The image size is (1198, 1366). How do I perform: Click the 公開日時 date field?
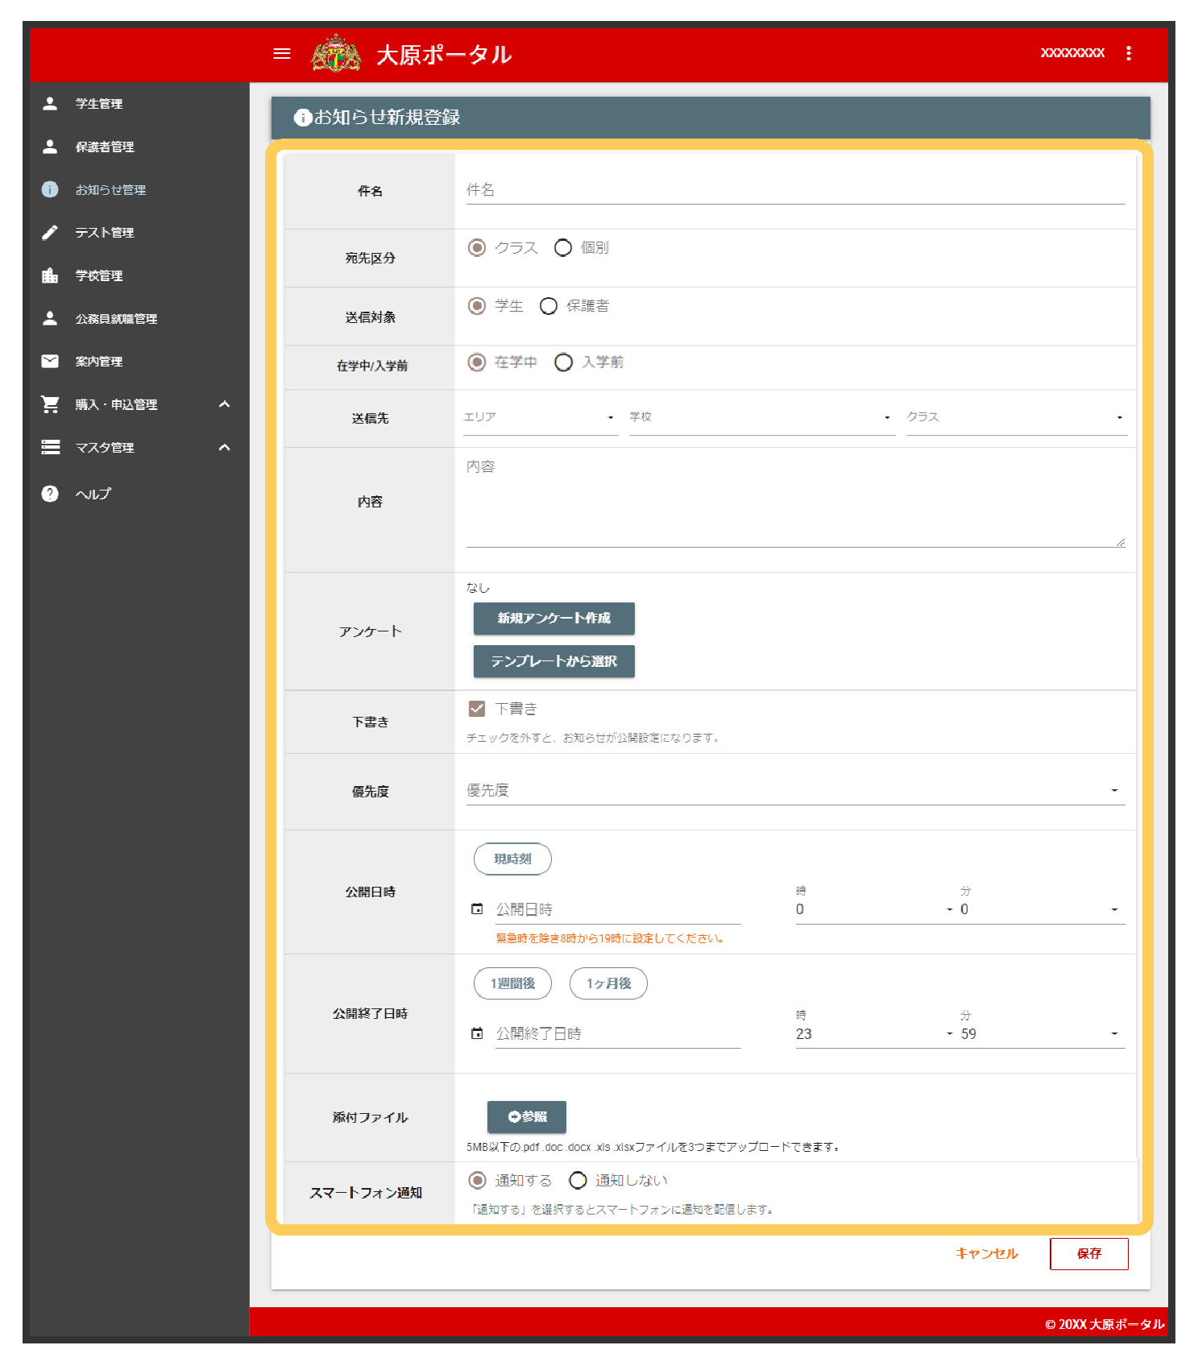pos(618,909)
